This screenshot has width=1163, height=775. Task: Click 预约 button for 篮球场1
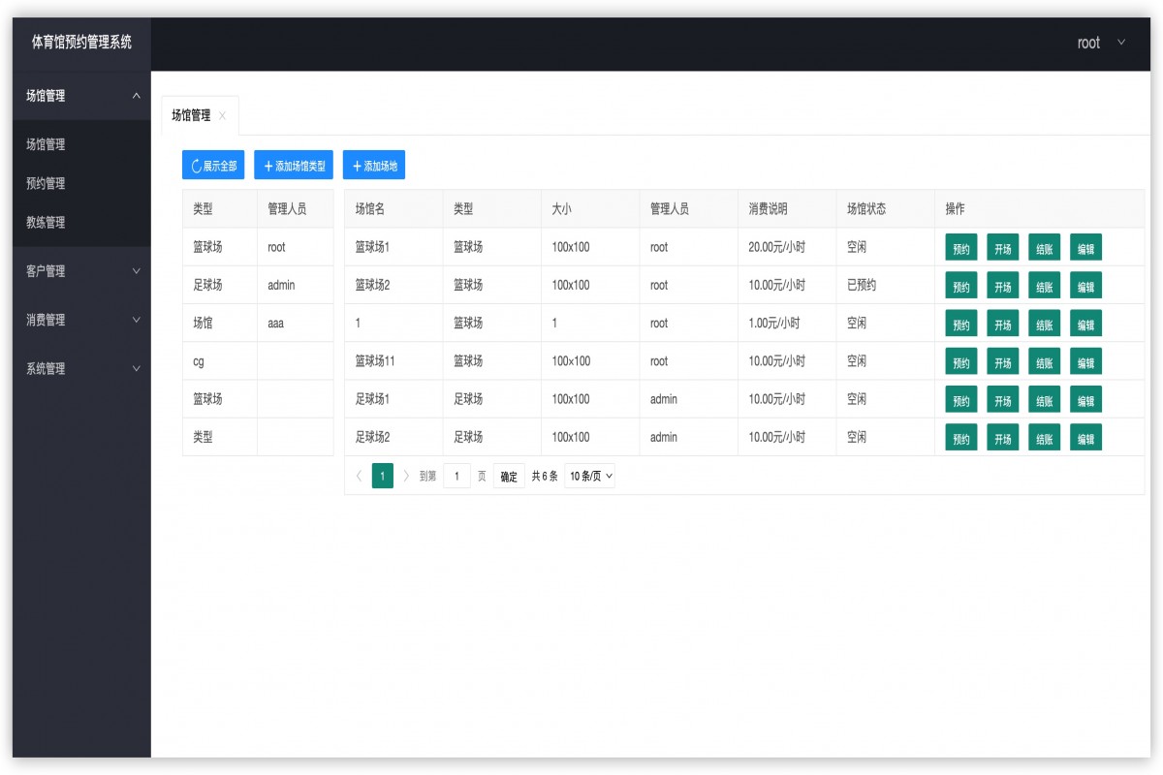point(959,247)
